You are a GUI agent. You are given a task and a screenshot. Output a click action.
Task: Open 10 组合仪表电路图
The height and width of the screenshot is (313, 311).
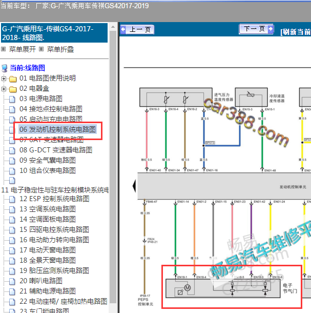pos(48,170)
